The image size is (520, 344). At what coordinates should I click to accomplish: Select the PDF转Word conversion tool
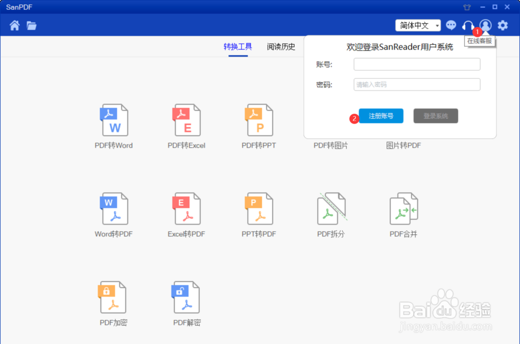113,125
